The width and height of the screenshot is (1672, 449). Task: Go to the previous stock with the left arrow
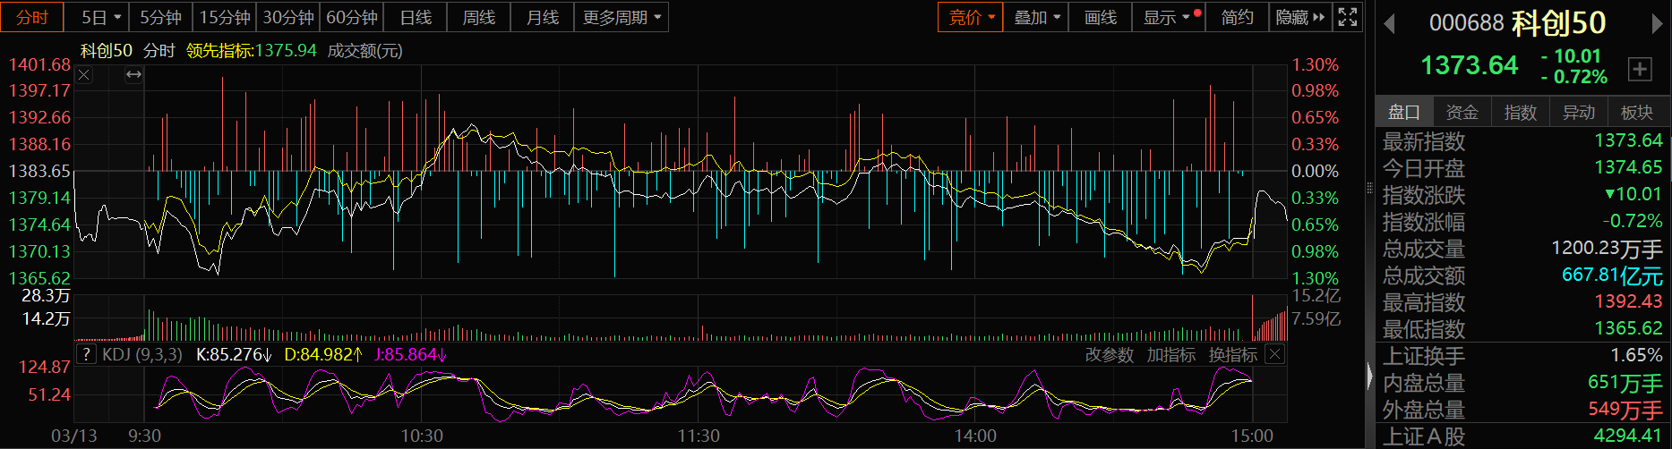click(x=1390, y=24)
